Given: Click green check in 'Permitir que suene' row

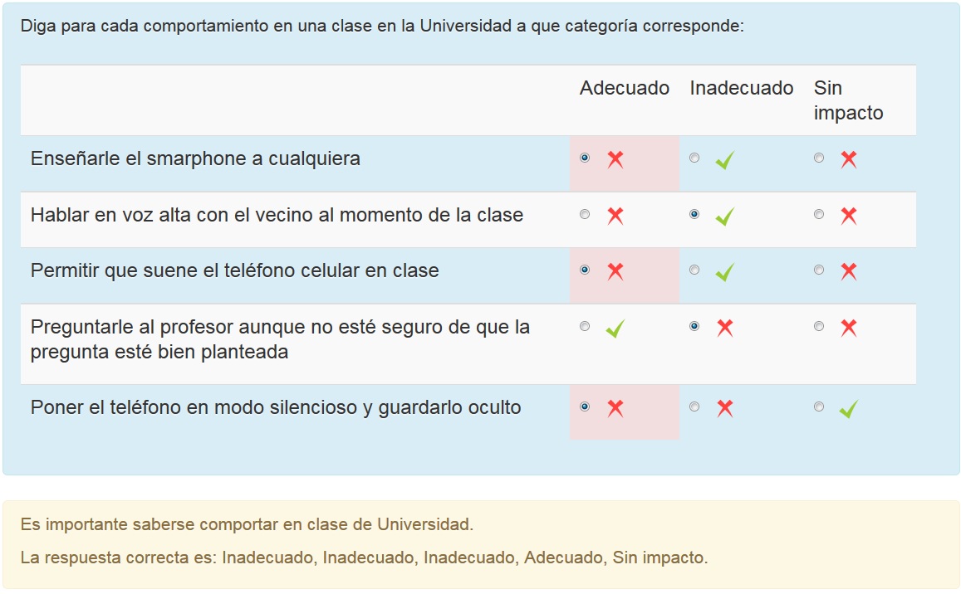Looking at the screenshot, I should 724,272.
